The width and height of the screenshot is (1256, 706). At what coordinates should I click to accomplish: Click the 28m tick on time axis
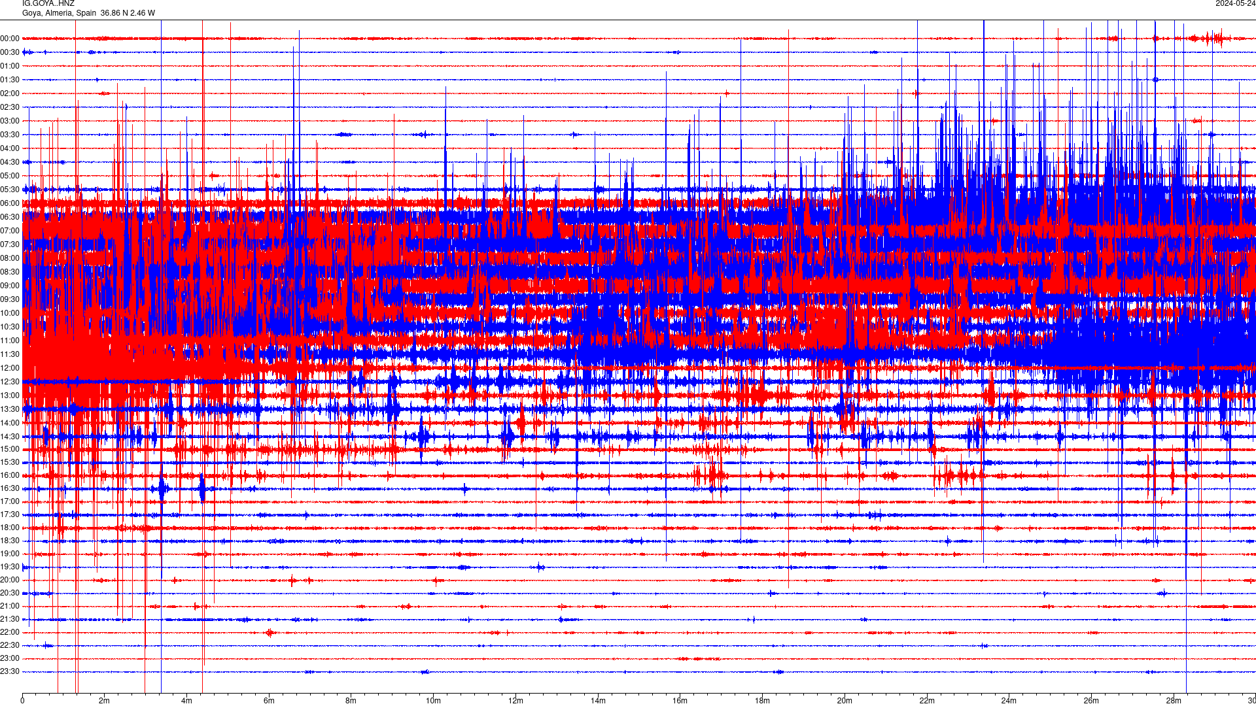(x=1173, y=701)
